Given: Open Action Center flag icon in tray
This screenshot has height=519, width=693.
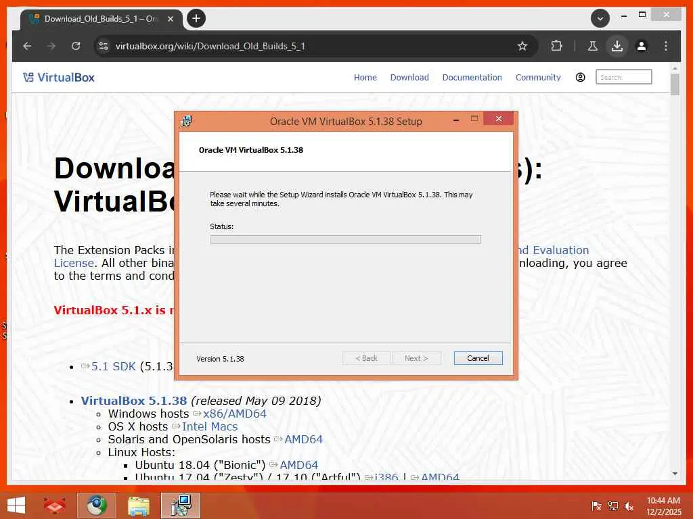Looking at the screenshot, I should pos(596,505).
